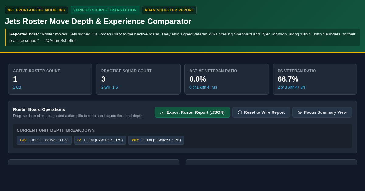Click the 0.0% ratio value
365x191 pixels.
coord(198,79)
